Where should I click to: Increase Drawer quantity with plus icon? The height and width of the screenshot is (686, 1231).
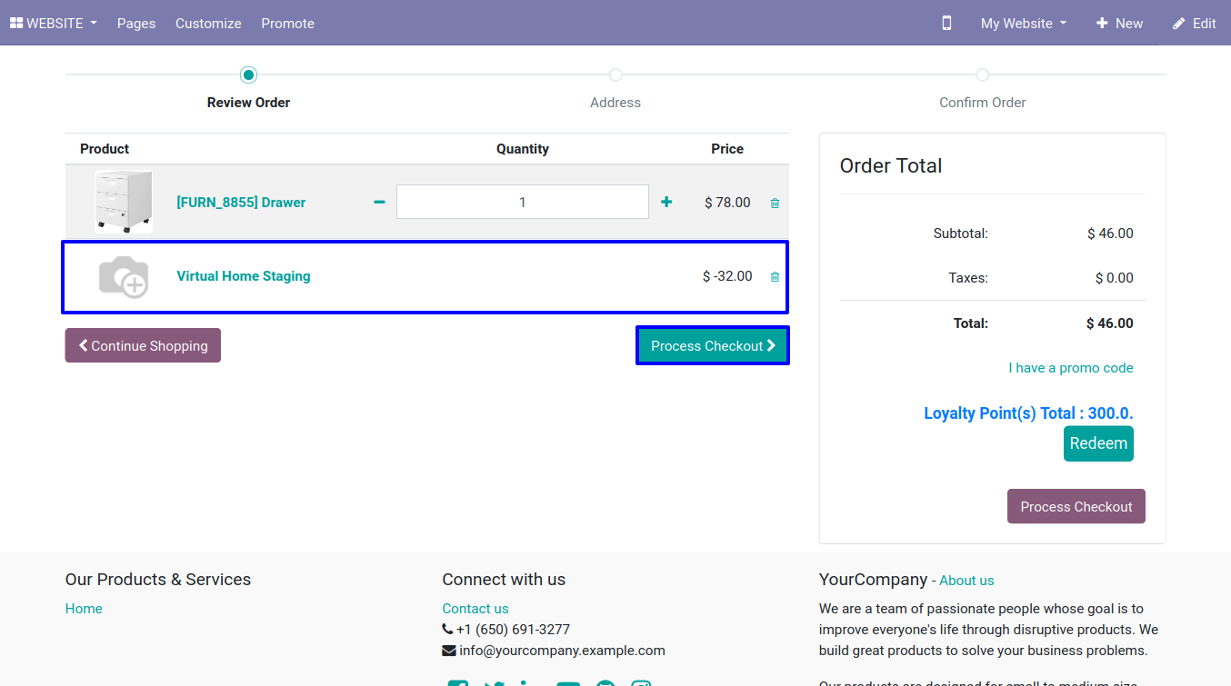[666, 203]
